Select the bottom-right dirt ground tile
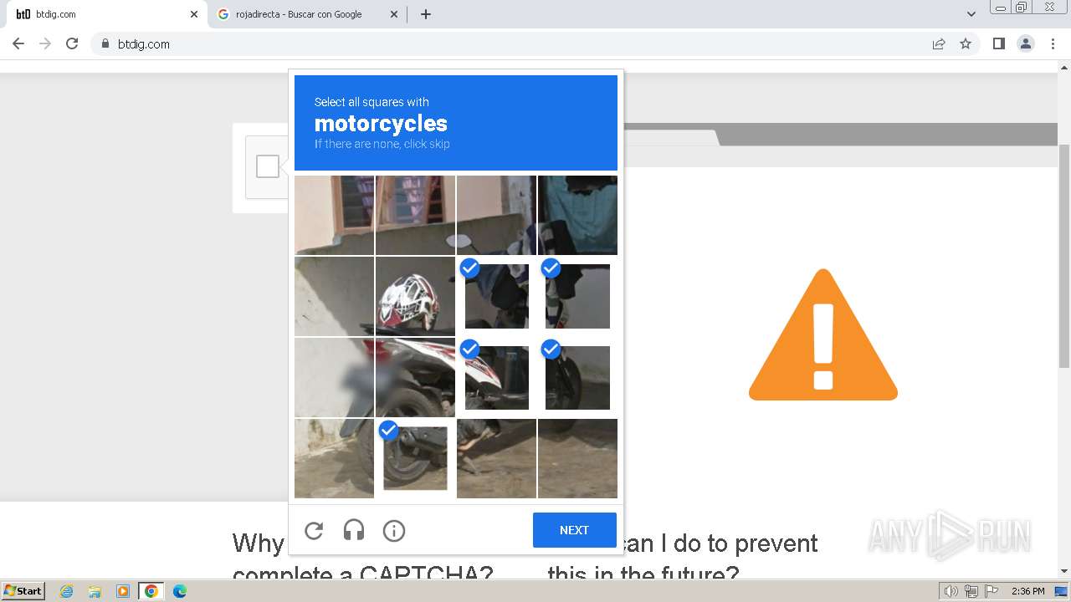Screen dimensions: 1071x602 (577, 458)
